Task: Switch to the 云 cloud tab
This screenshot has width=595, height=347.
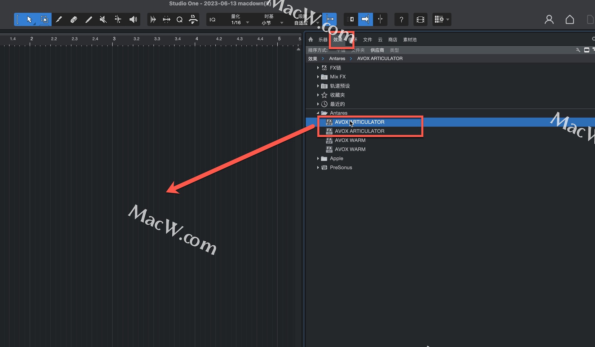Action: tap(380, 40)
